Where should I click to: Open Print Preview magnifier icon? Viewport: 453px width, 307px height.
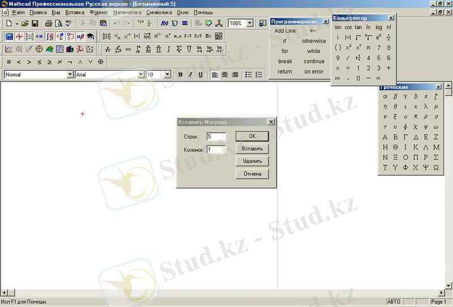pos(58,23)
